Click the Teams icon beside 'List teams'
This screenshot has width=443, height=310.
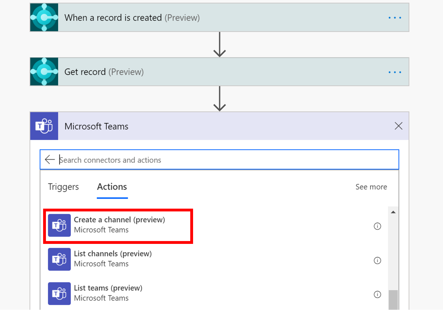[59, 293]
